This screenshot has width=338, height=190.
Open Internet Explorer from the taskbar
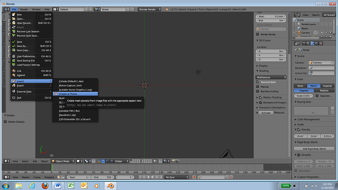[32, 186]
